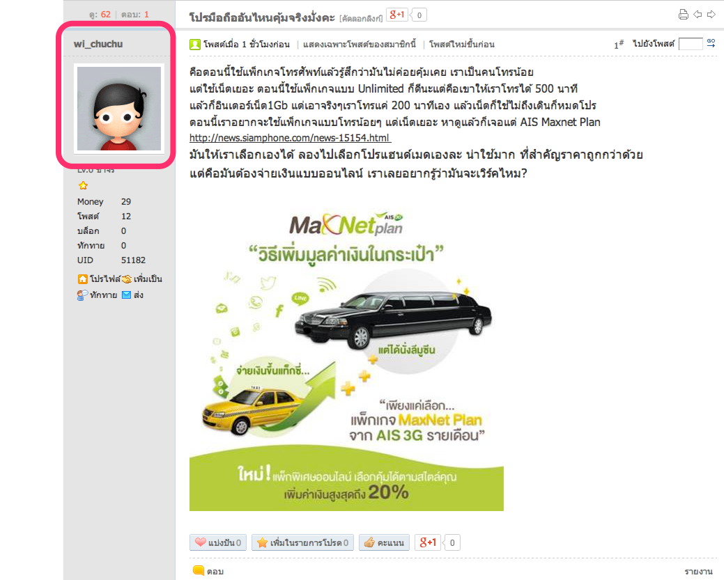Click the thumbs-up rate button
Screen dimensions: 724x580
point(384,542)
